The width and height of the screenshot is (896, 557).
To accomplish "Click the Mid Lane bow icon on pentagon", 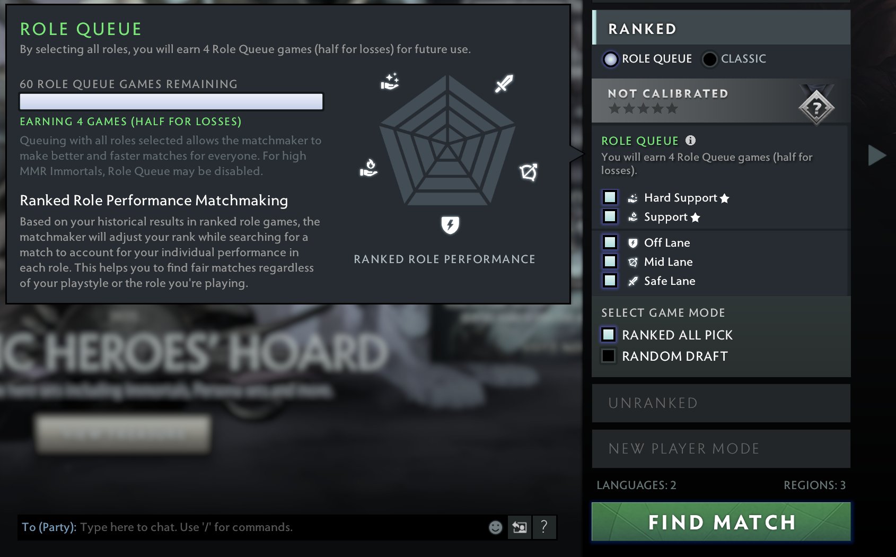I will (x=529, y=172).
